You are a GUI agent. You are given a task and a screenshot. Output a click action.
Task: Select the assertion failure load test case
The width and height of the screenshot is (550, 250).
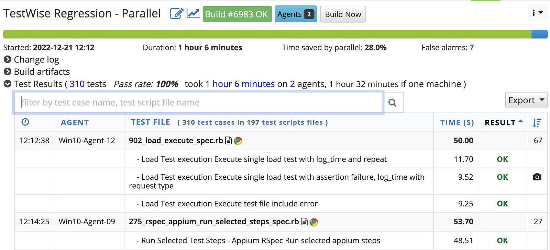pyautogui.click(x=277, y=181)
